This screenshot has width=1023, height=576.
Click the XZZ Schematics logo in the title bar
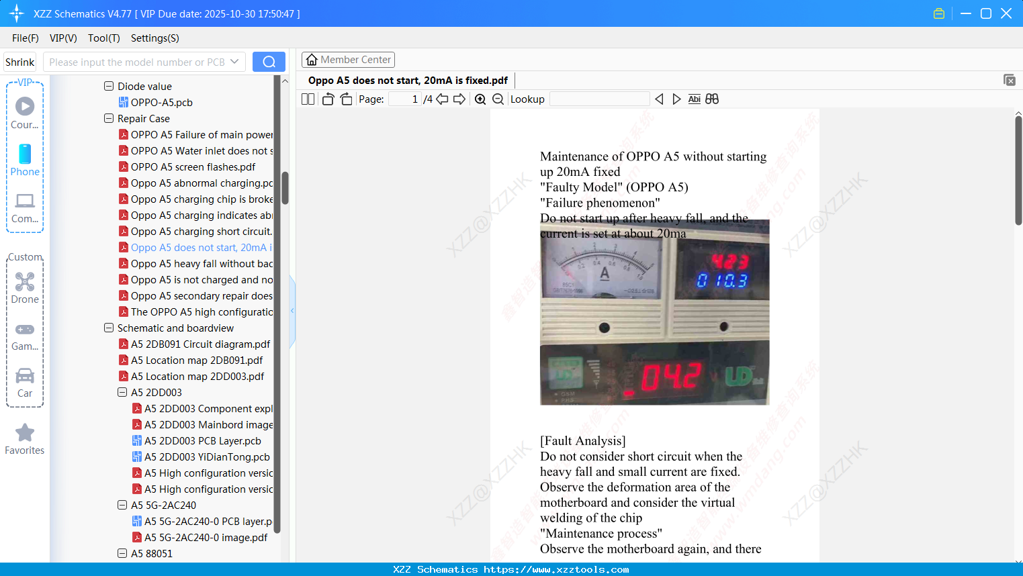click(x=17, y=13)
